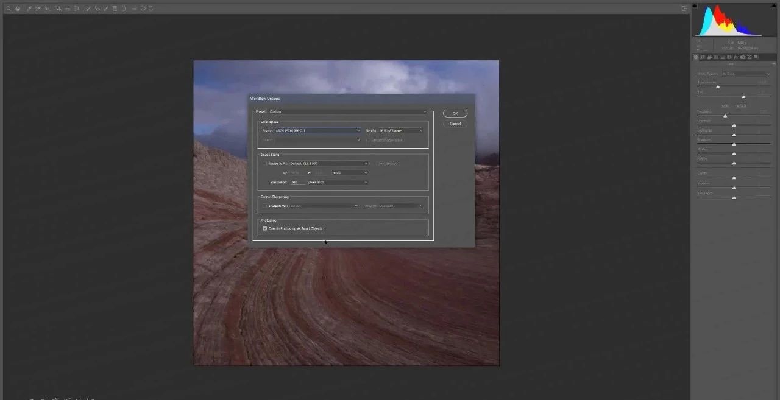
Task: Click the Resolution input field
Action: pyautogui.click(x=297, y=182)
